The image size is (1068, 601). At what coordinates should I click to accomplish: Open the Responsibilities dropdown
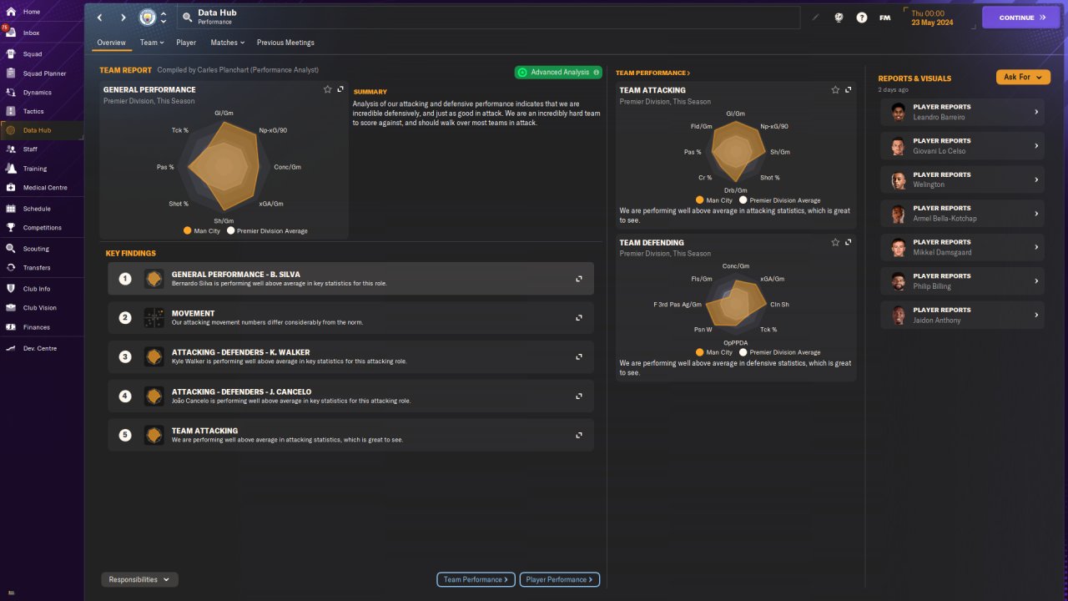click(140, 579)
